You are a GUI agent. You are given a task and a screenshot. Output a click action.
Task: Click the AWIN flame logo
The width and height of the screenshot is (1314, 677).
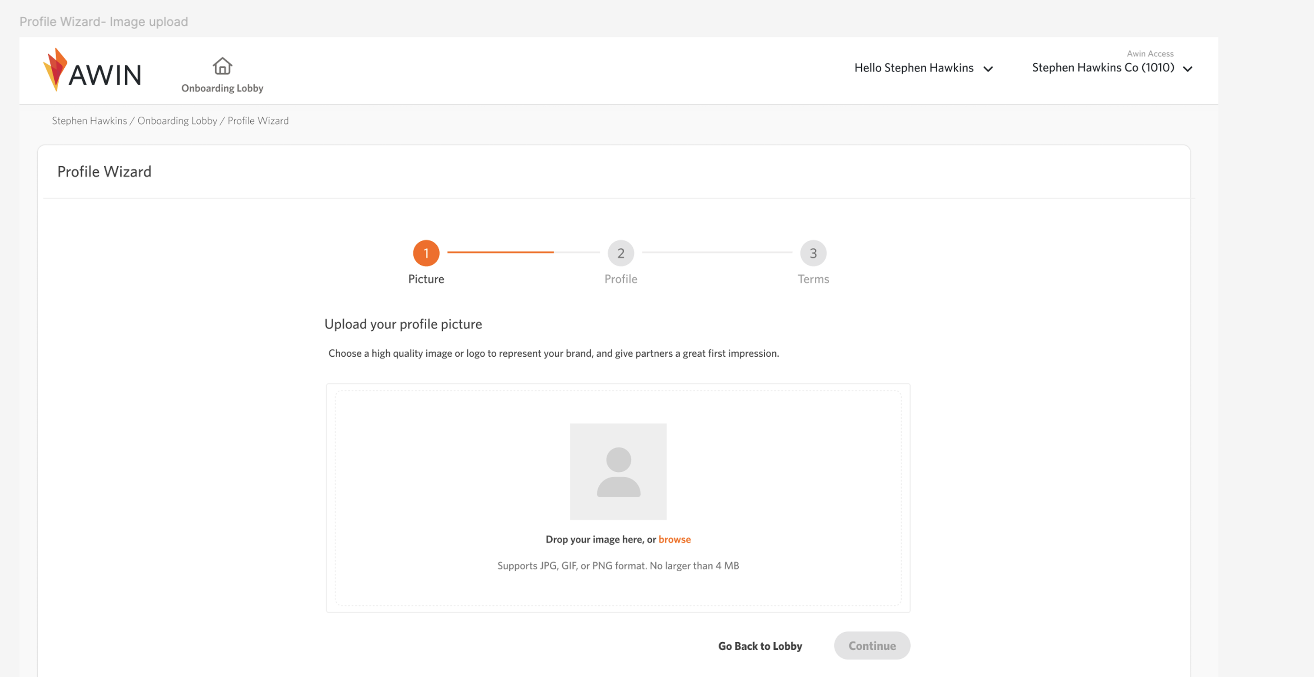tap(55, 70)
